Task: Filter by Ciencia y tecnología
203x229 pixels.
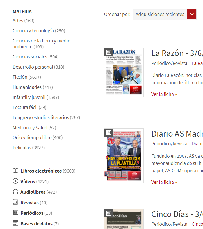Action: click(x=39, y=31)
